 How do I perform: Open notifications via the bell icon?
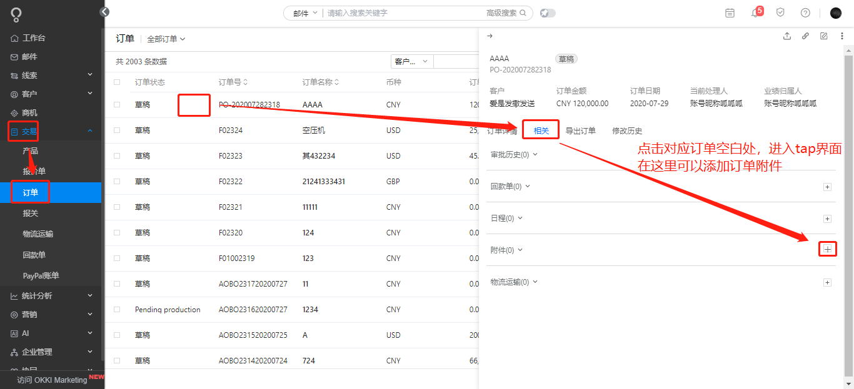755,12
